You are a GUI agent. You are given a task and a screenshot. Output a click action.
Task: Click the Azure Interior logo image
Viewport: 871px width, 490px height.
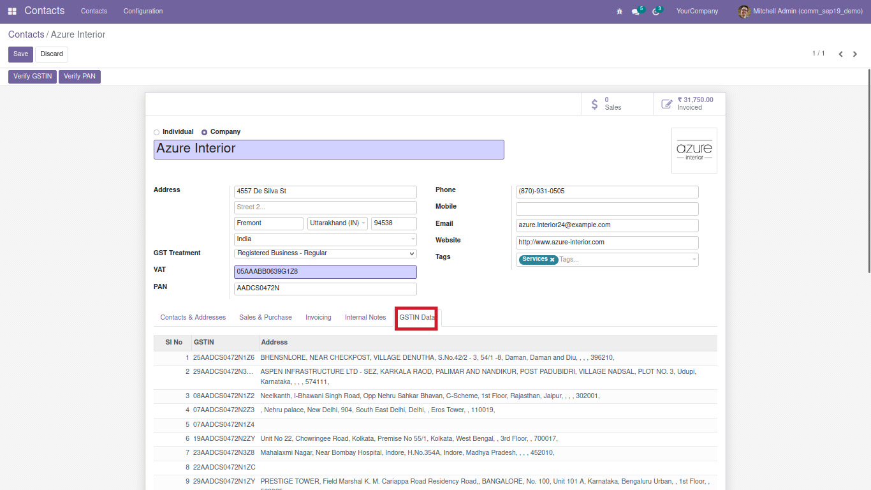pos(694,151)
